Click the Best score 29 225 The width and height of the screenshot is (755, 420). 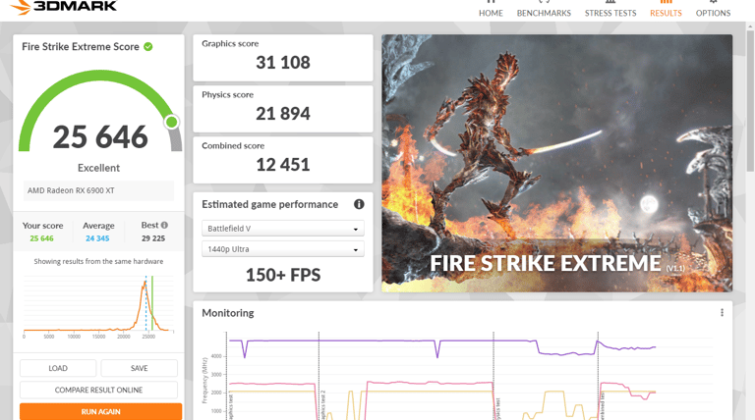point(153,238)
